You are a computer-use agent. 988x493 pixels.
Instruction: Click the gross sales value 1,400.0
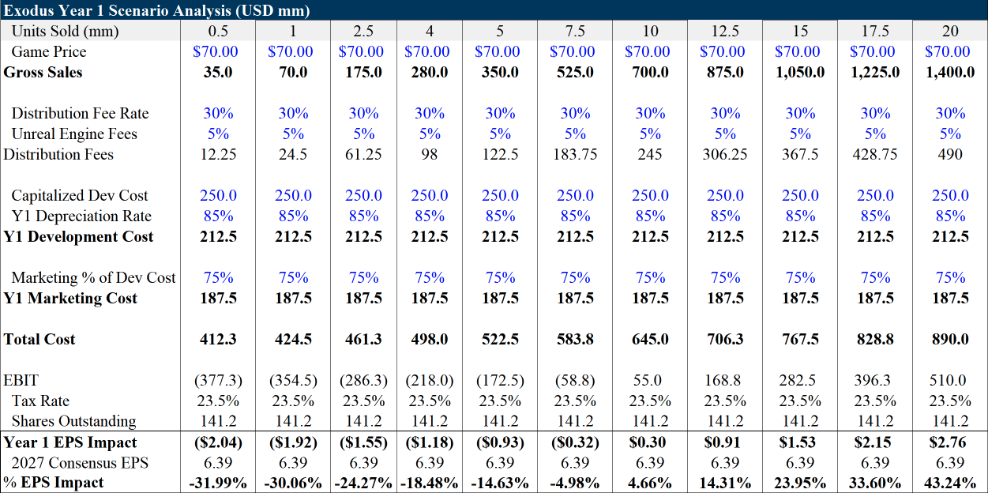point(950,72)
